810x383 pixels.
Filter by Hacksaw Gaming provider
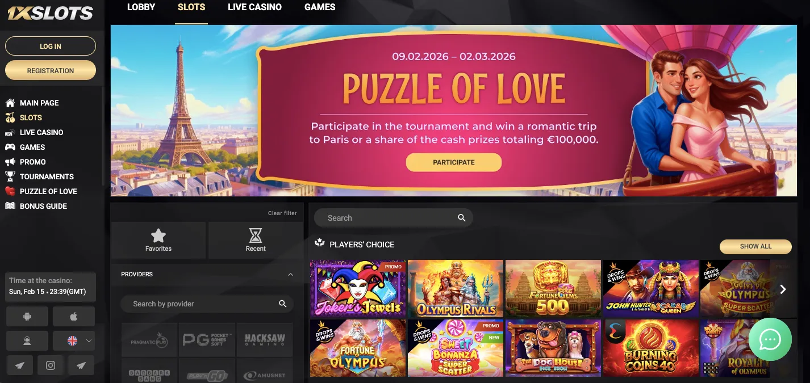click(x=265, y=340)
